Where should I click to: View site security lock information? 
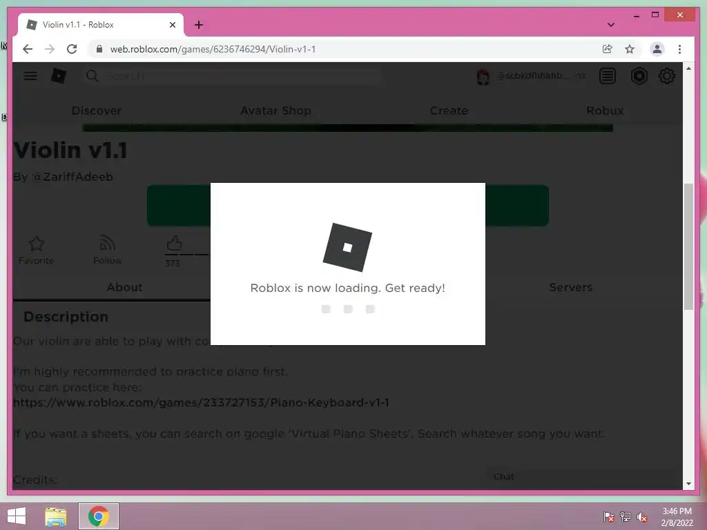click(99, 49)
